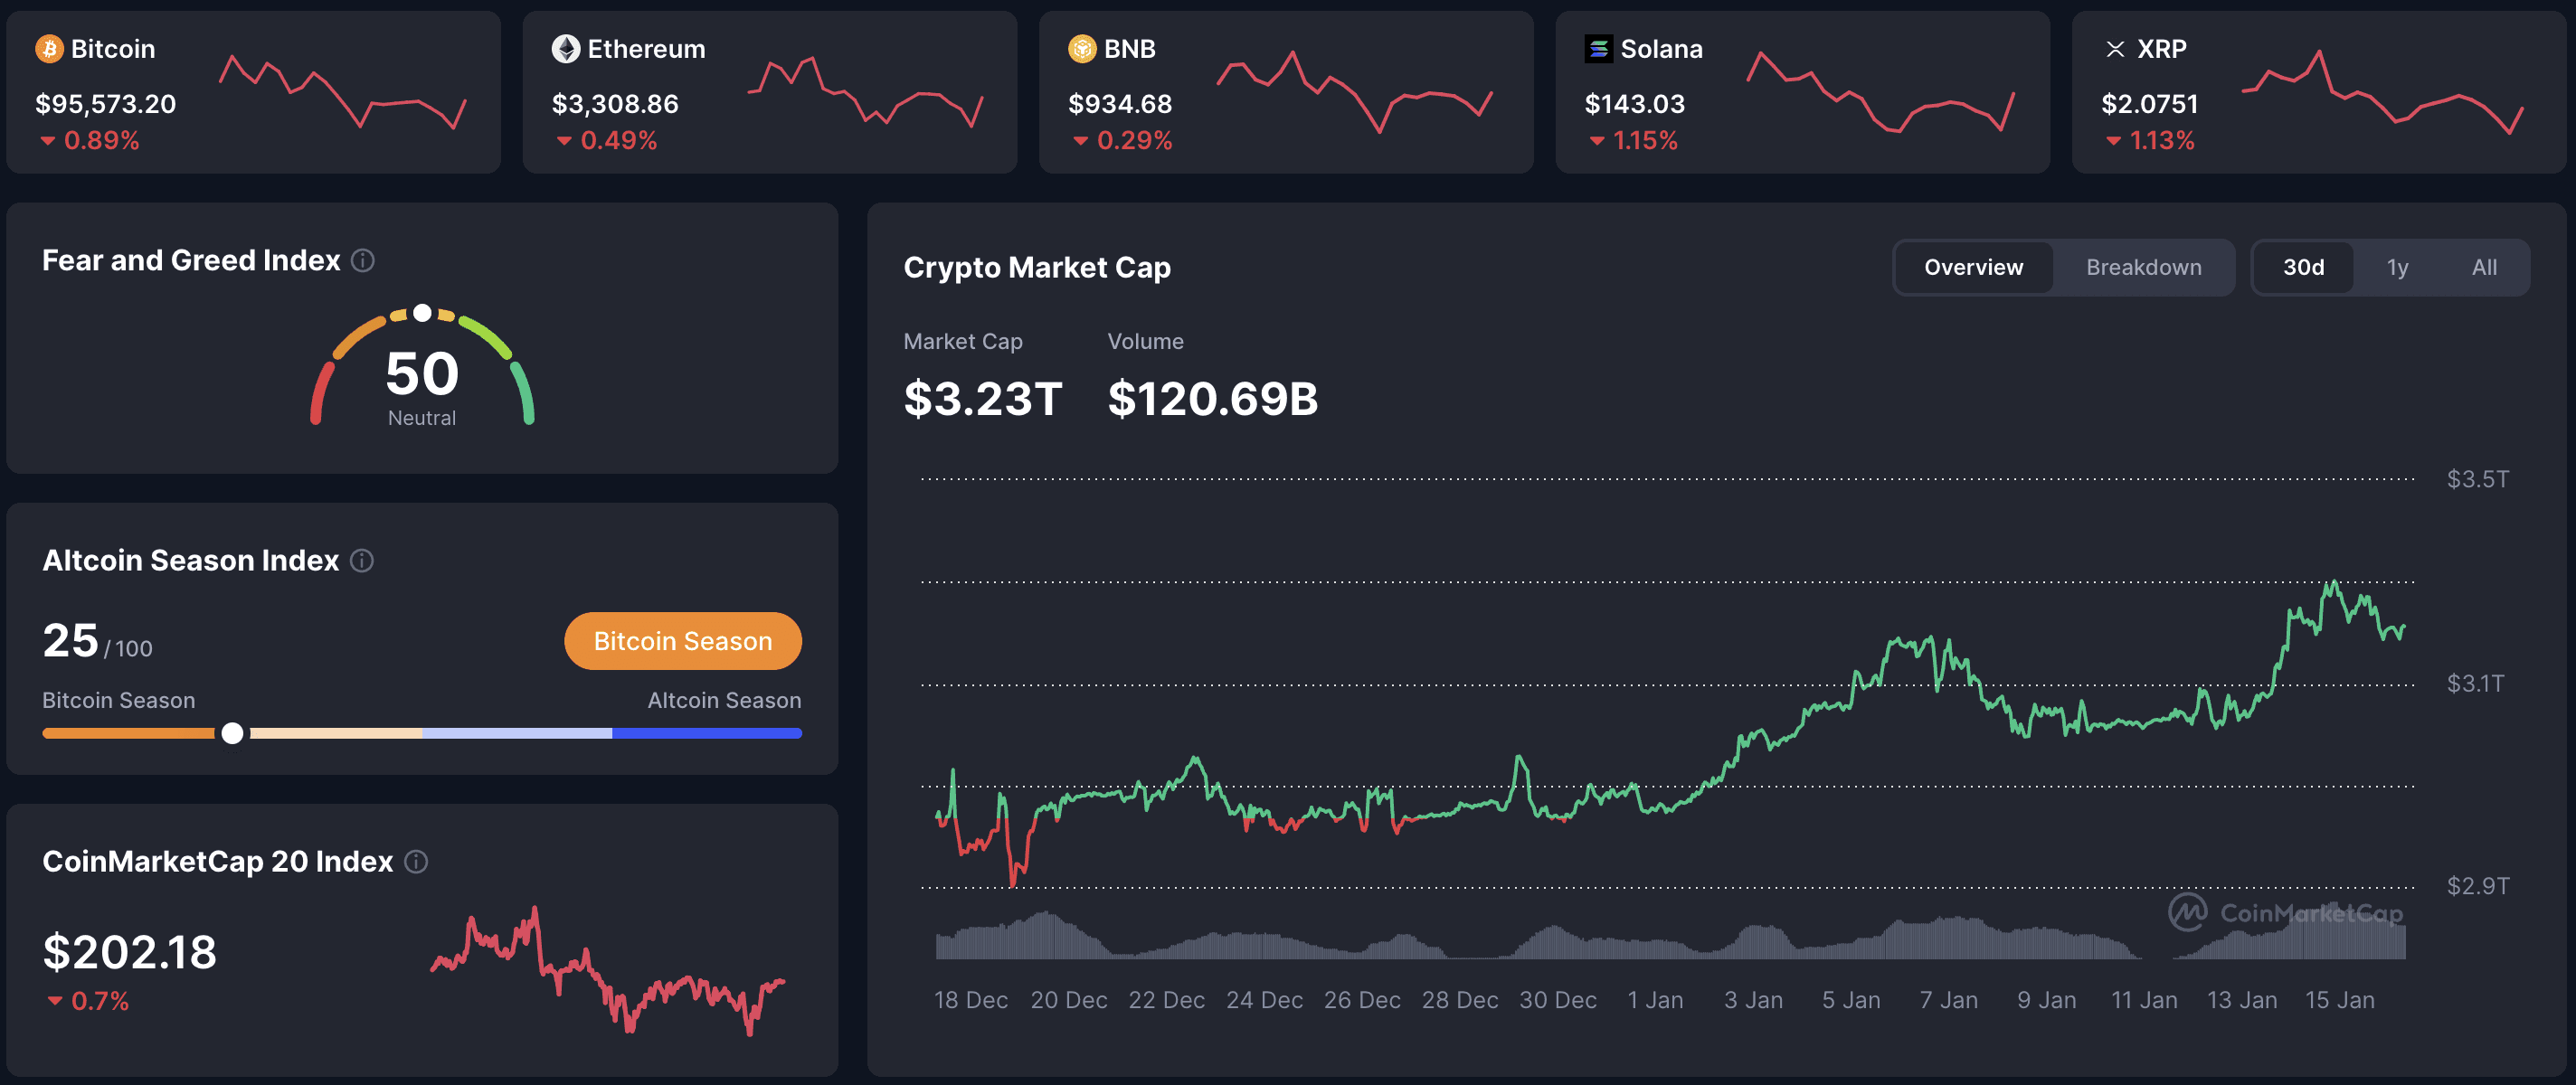Click the Altcoin Season slider handle
2576x1085 pixels.
pos(234,733)
